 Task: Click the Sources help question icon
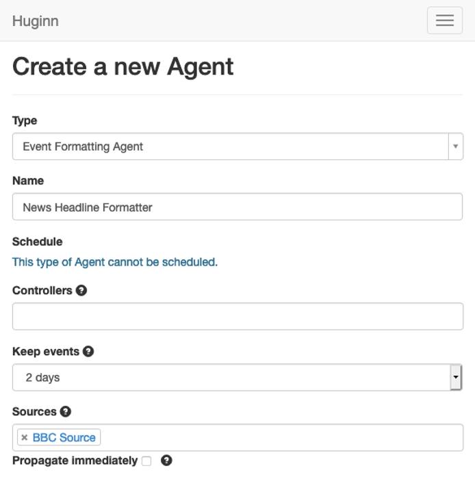coord(66,412)
